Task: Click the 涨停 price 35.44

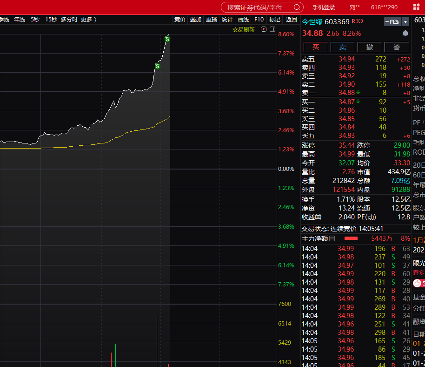Action: click(347, 145)
